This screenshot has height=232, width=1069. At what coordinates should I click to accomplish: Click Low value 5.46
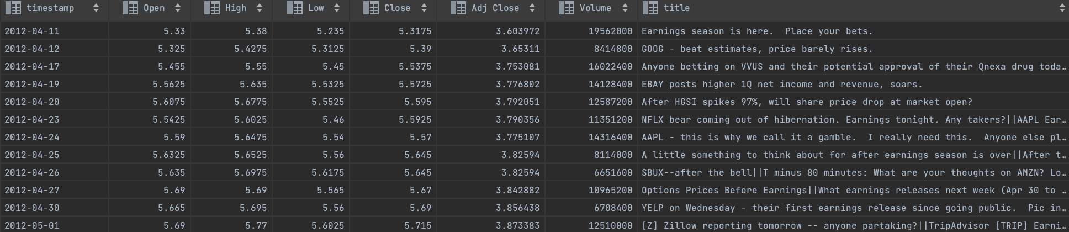tap(333, 120)
